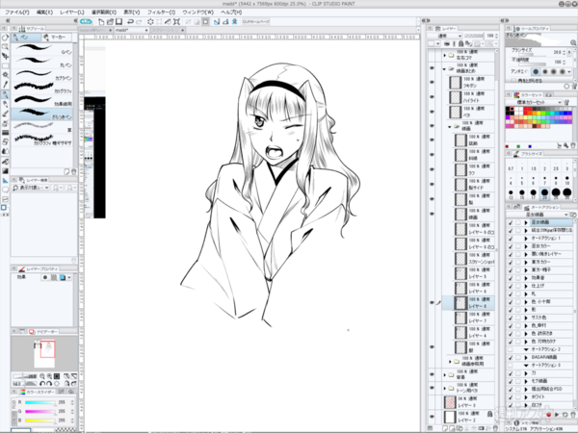Select the Gペン sub tool
Image resolution: width=578 pixels, height=433 pixels.
point(42,49)
